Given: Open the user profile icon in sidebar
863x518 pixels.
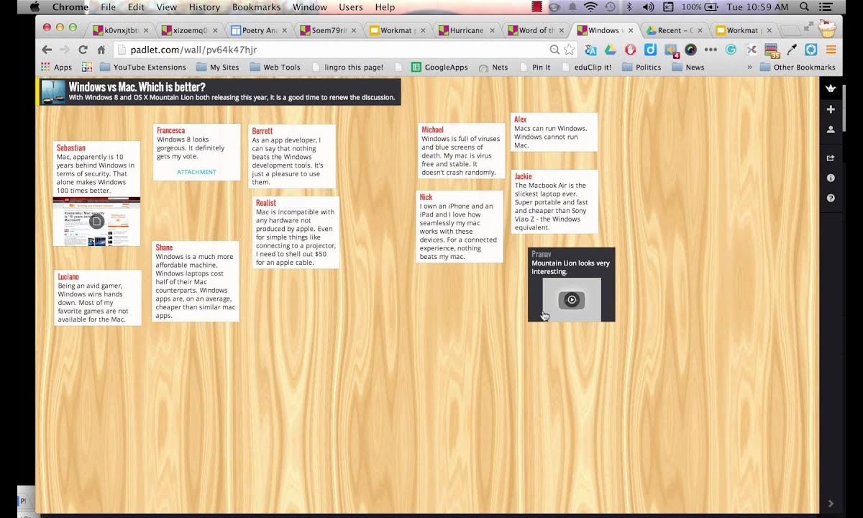Looking at the screenshot, I should (x=831, y=130).
